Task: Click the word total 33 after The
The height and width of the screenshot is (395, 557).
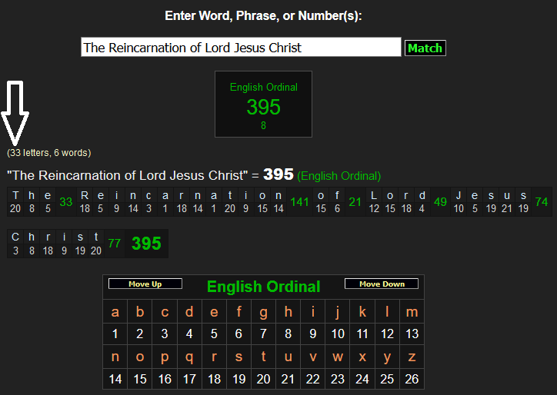Action: coord(66,202)
